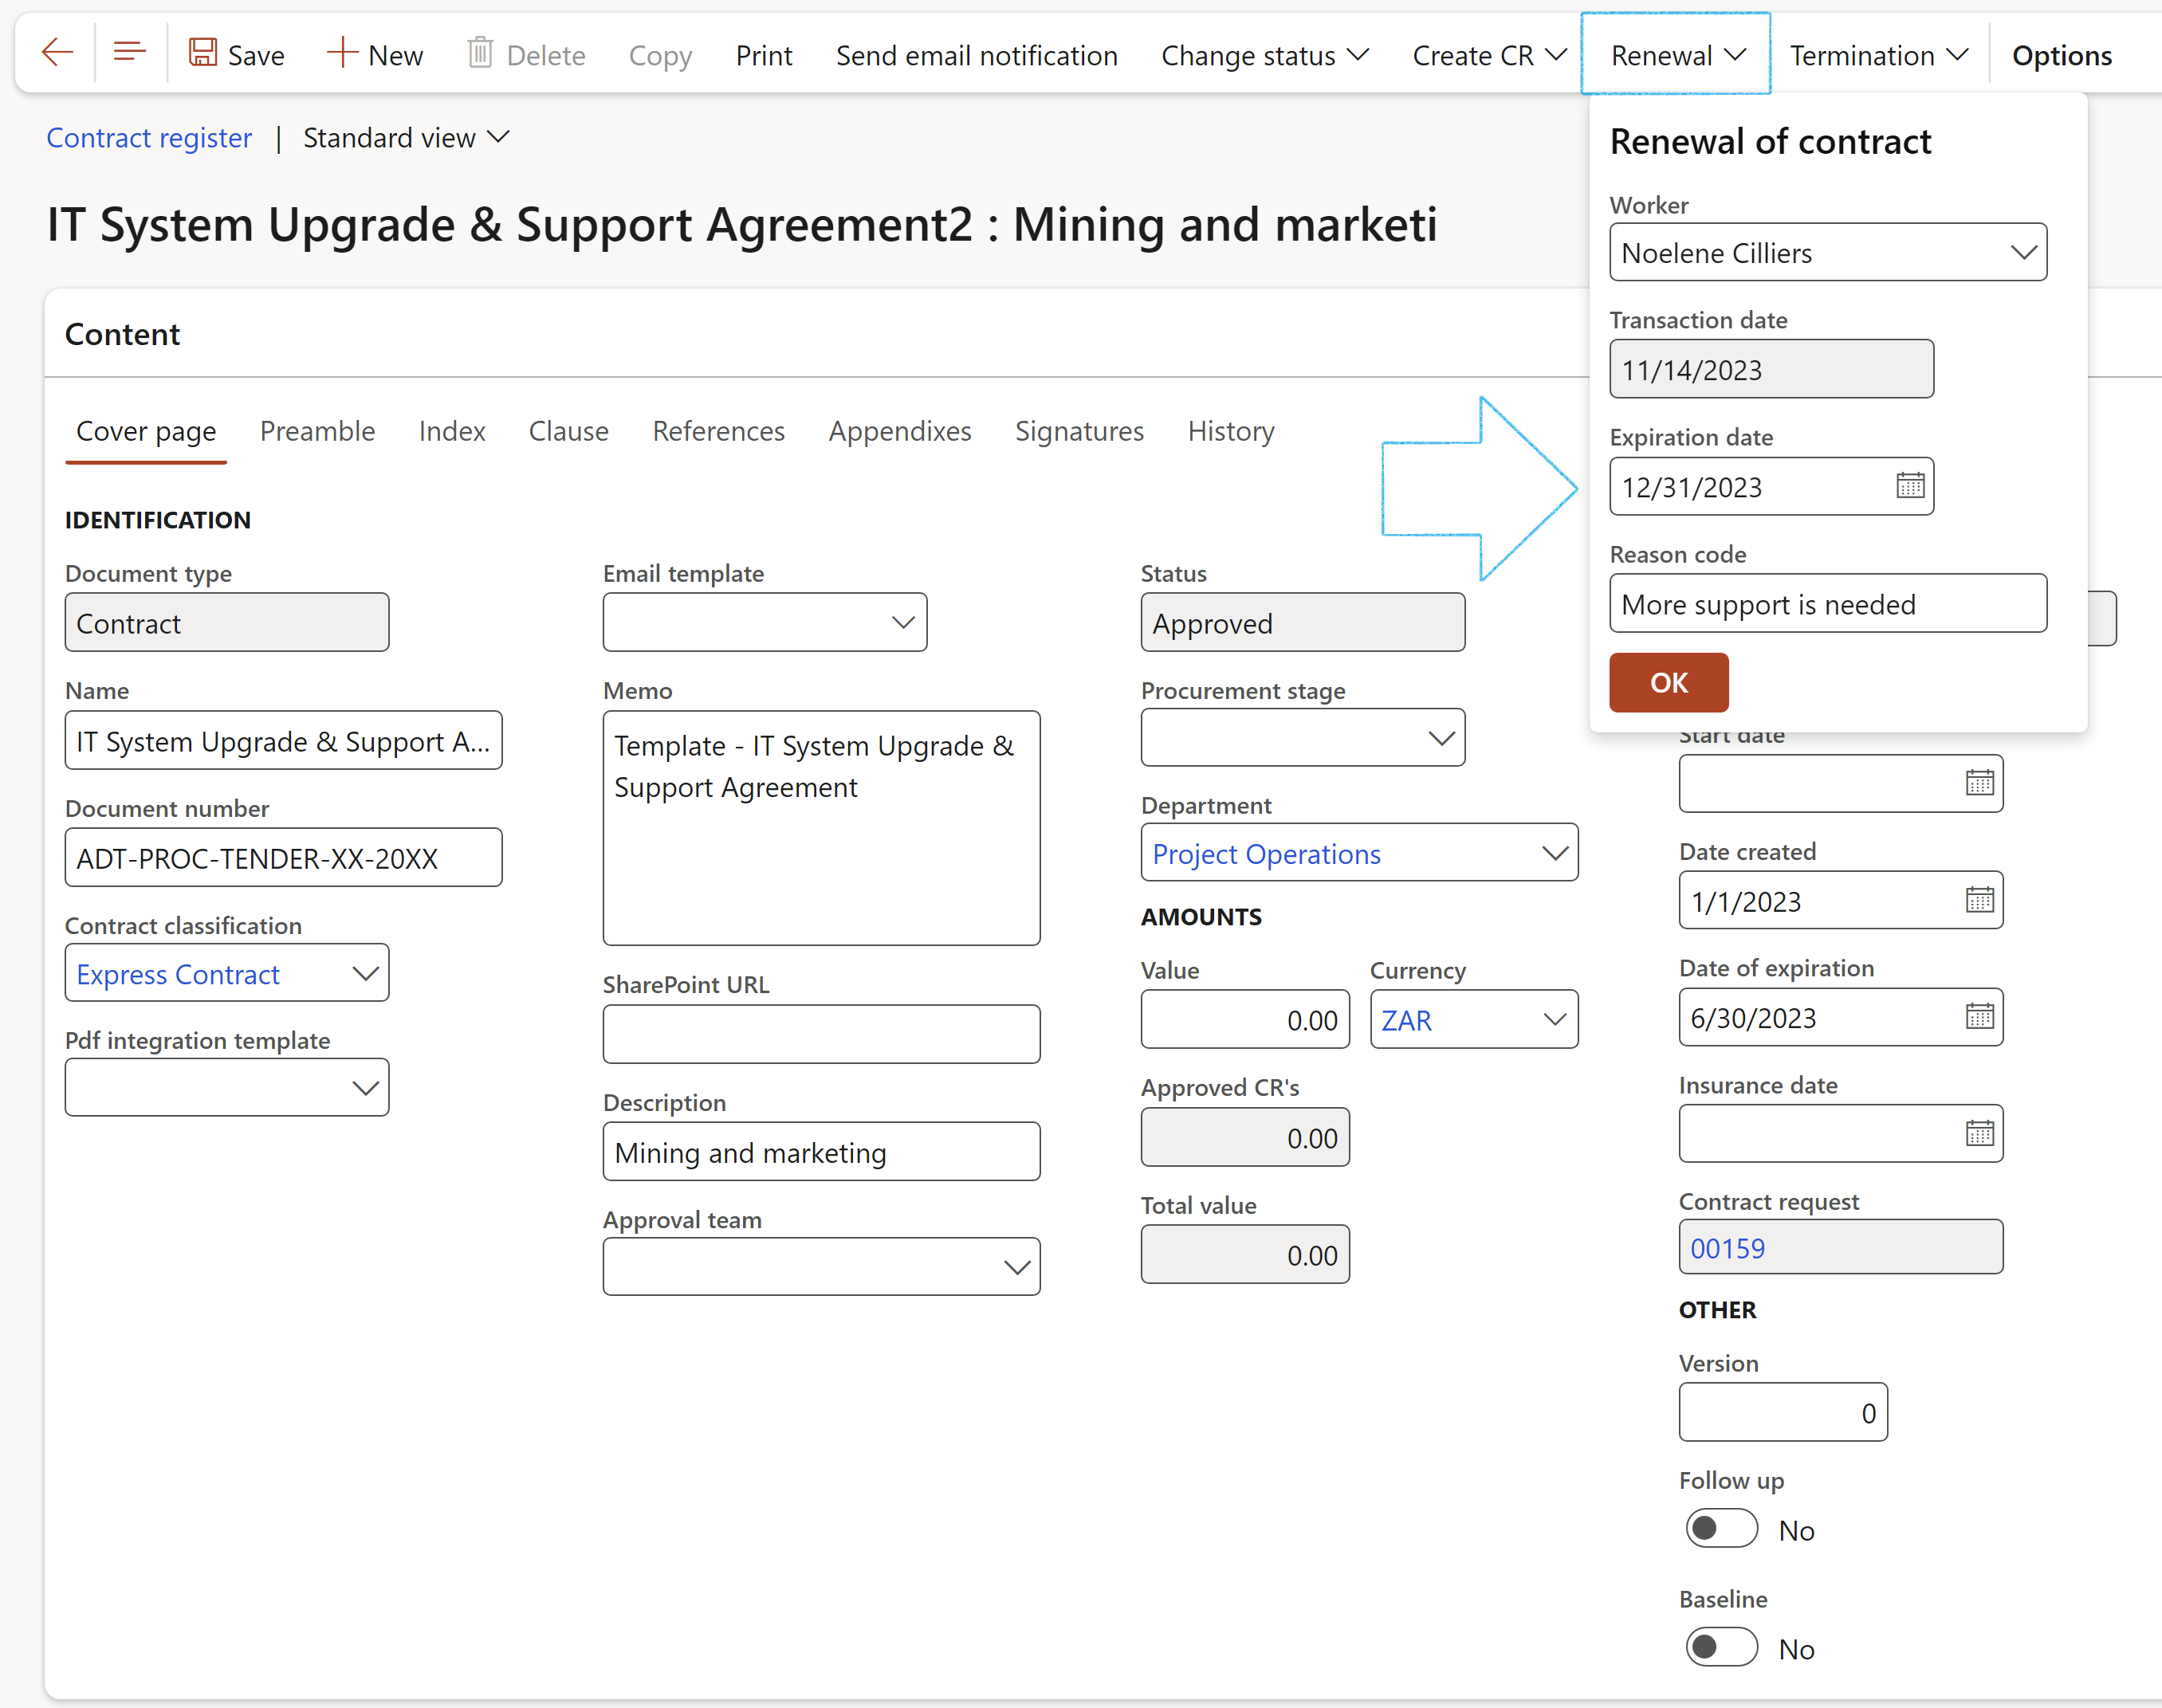Switch to the References tab
Viewport: 2162px width, 1708px height.
[x=718, y=431]
